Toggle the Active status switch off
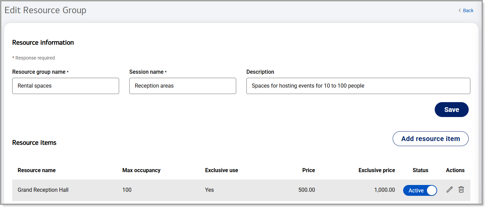The width and height of the screenshot is (487, 209). click(x=420, y=190)
